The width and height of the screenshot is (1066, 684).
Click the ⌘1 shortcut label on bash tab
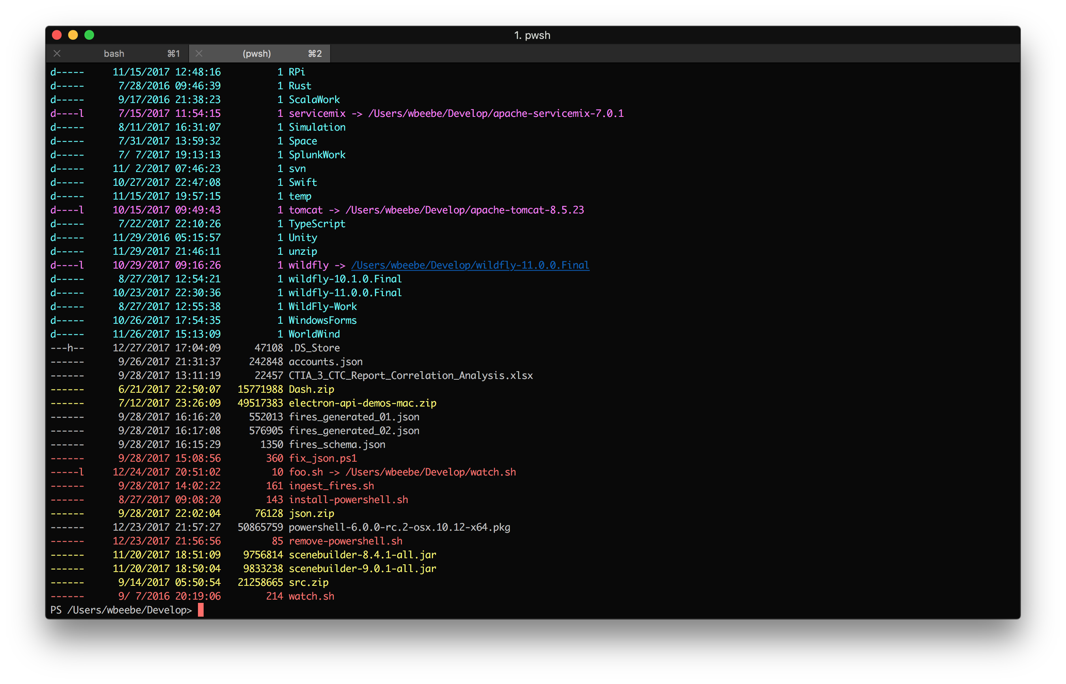coord(174,53)
